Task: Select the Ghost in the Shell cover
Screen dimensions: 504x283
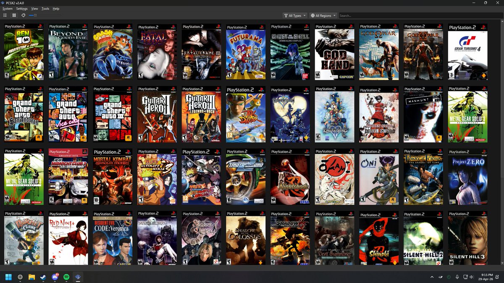Action: coord(290,52)
